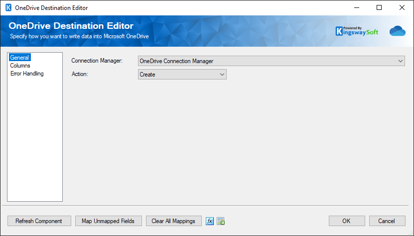Select the General page in the sidebar

(x=19, y=58)
